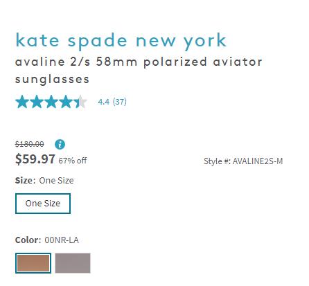Click the fourth rating star
309x286 pixels.
[x=66, y=102]
